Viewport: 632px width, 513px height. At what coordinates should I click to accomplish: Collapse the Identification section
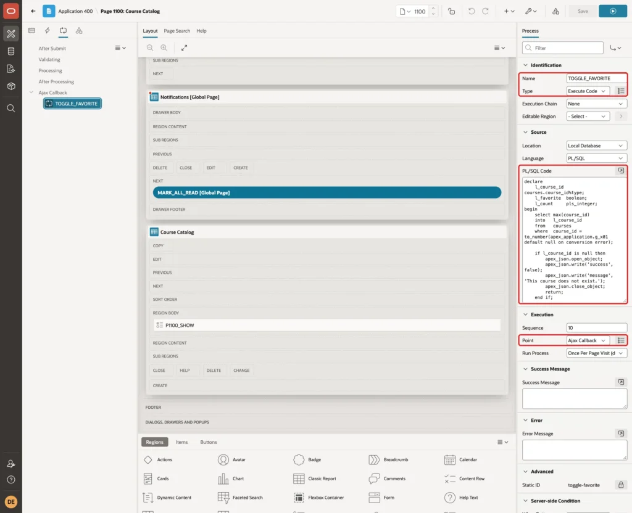pos(525,65)
